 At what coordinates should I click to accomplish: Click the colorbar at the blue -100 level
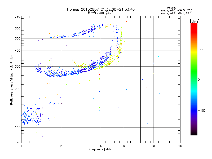pos(194,110)
